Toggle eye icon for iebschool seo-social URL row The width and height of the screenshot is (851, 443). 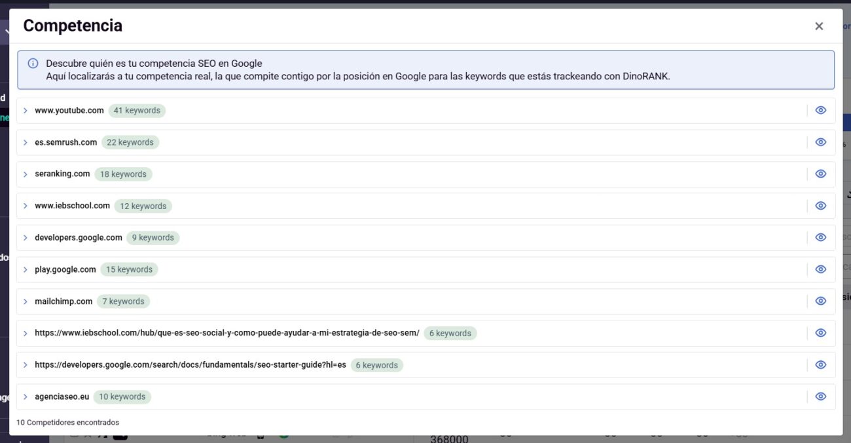(821, 333)
